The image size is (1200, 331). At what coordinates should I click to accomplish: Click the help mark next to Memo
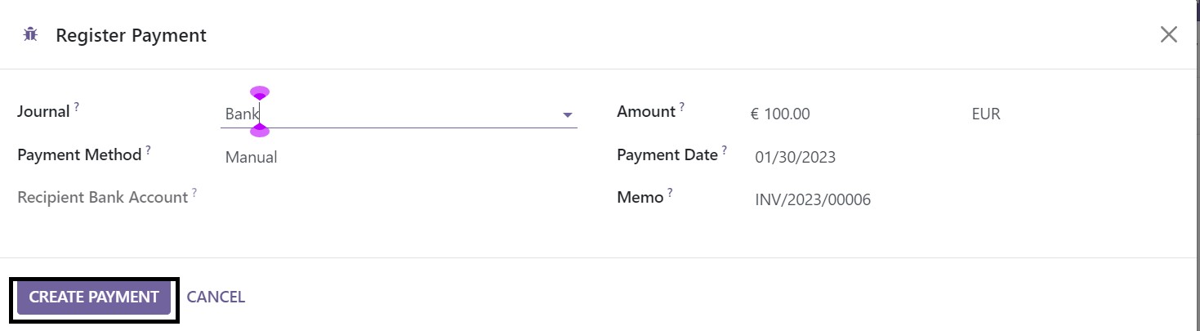tap(670, 193)
